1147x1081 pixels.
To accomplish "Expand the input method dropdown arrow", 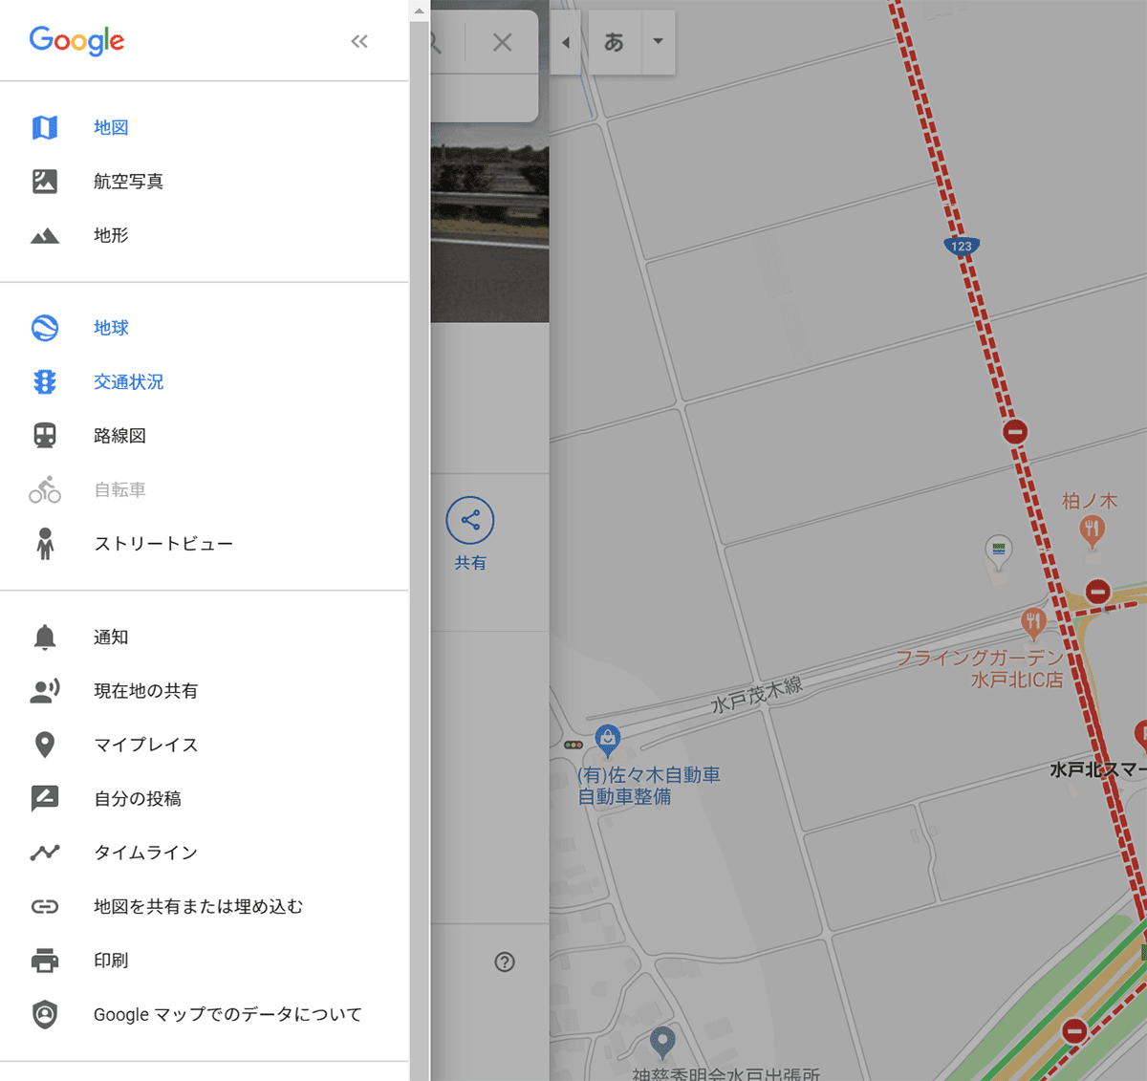I will 658,41.
